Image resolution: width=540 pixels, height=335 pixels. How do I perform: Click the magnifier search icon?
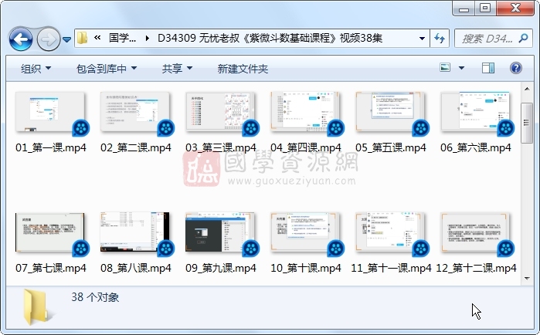coord(523,38)
